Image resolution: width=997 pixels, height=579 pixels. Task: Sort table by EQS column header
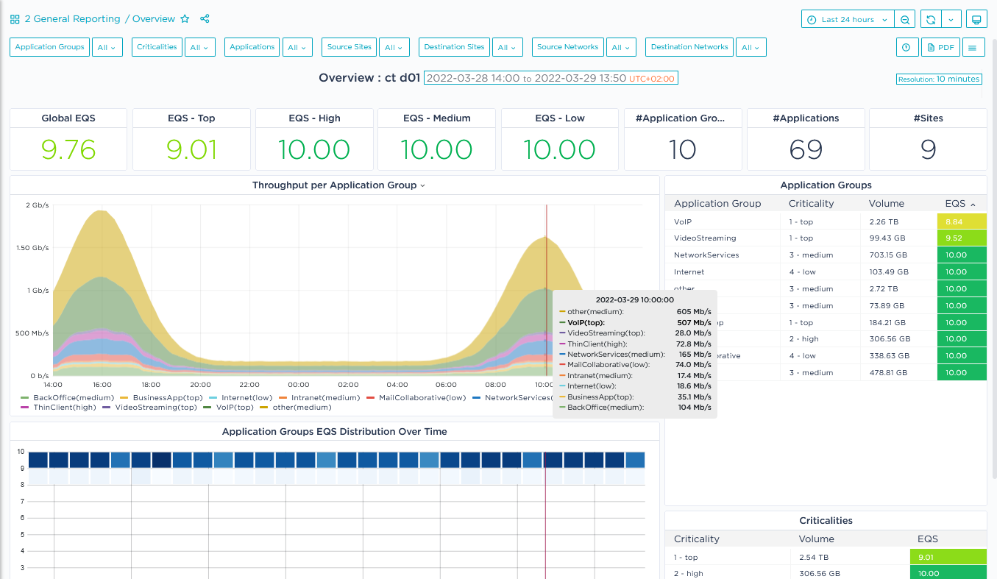(955, 204)
